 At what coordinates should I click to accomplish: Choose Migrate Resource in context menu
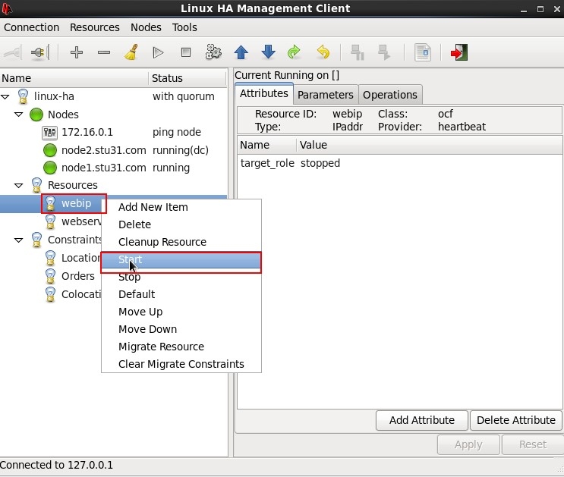(x=181, y=347)
